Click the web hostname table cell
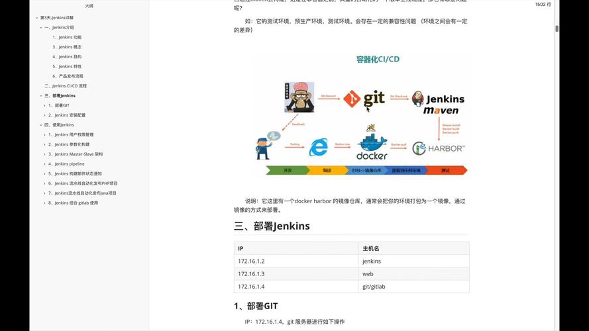This screenshot has height=331, width=589. coord(414,274)
